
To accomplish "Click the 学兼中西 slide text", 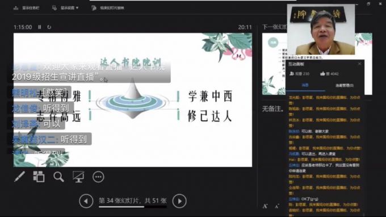I will pos(210,97).
